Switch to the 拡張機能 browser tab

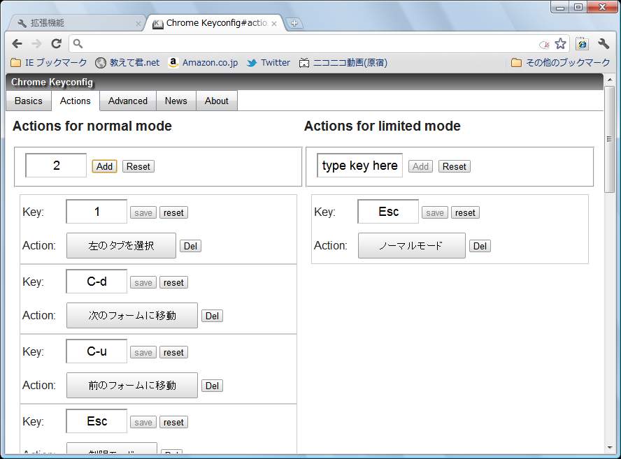point(76,23)
